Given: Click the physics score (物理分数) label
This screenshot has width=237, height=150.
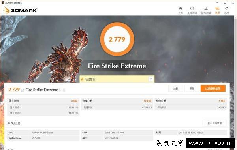Looking at the screenshot, I should coord(87,101).
